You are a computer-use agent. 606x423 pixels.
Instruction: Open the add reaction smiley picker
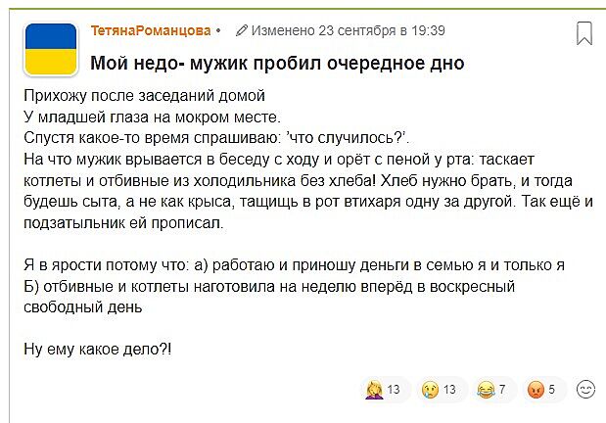pyautogui.click(x=586, y=390)
